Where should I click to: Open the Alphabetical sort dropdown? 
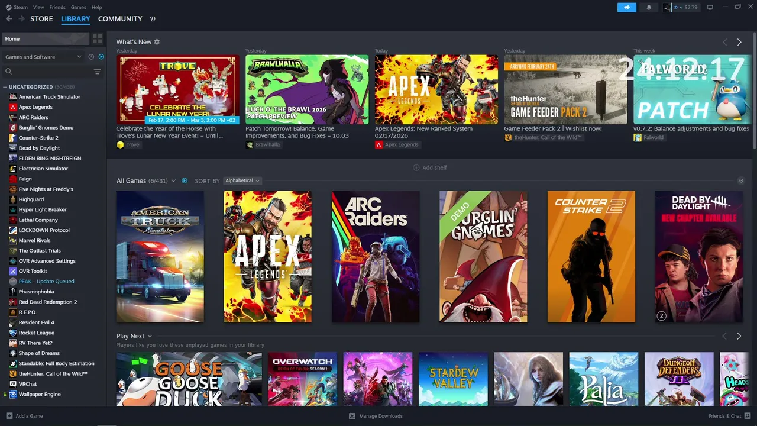(242, 180)
